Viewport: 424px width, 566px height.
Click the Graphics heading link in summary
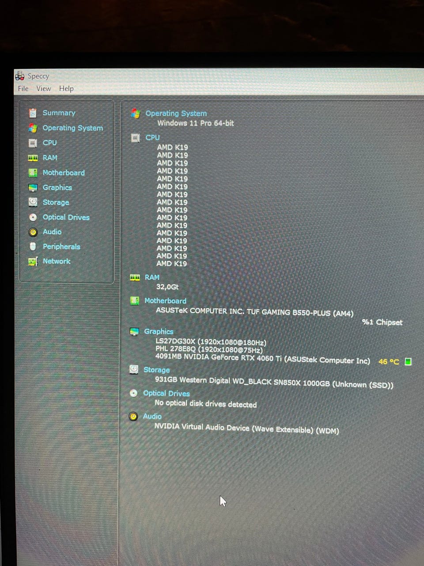(x=159, y=332)
